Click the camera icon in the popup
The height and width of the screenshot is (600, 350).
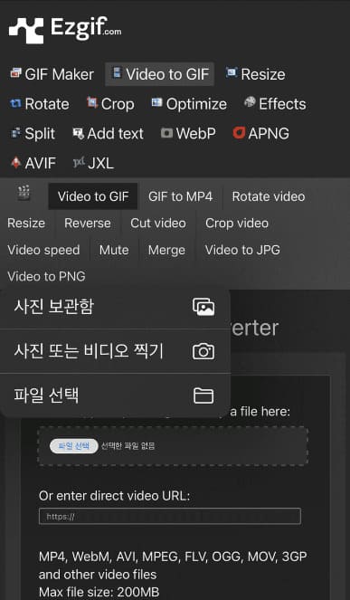203,351
